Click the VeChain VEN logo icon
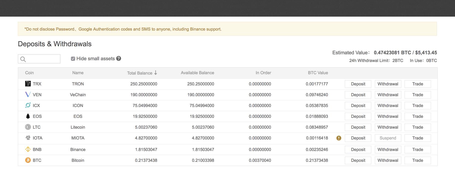The width and height of the screenshot is (455, 191). (28, 94)
